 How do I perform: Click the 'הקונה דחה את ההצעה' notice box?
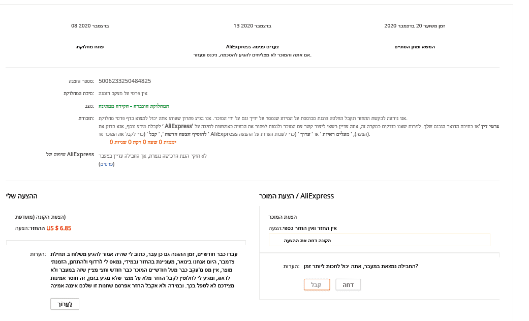380,240
